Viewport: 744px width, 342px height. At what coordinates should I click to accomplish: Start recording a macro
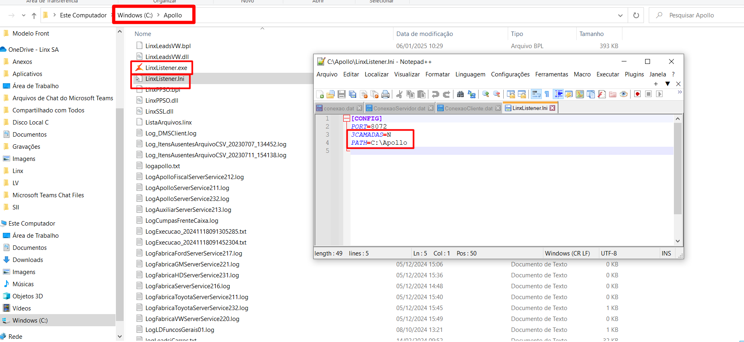637,94
